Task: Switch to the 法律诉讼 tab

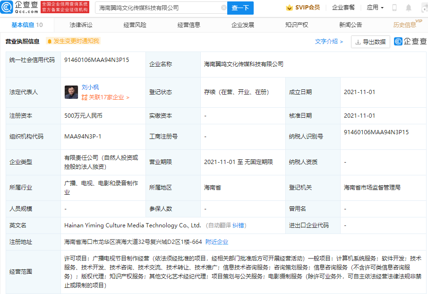Action: click(81, 25)
